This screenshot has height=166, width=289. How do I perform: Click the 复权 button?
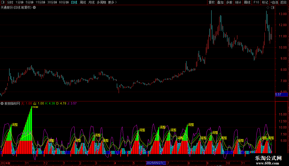point(212,2)
